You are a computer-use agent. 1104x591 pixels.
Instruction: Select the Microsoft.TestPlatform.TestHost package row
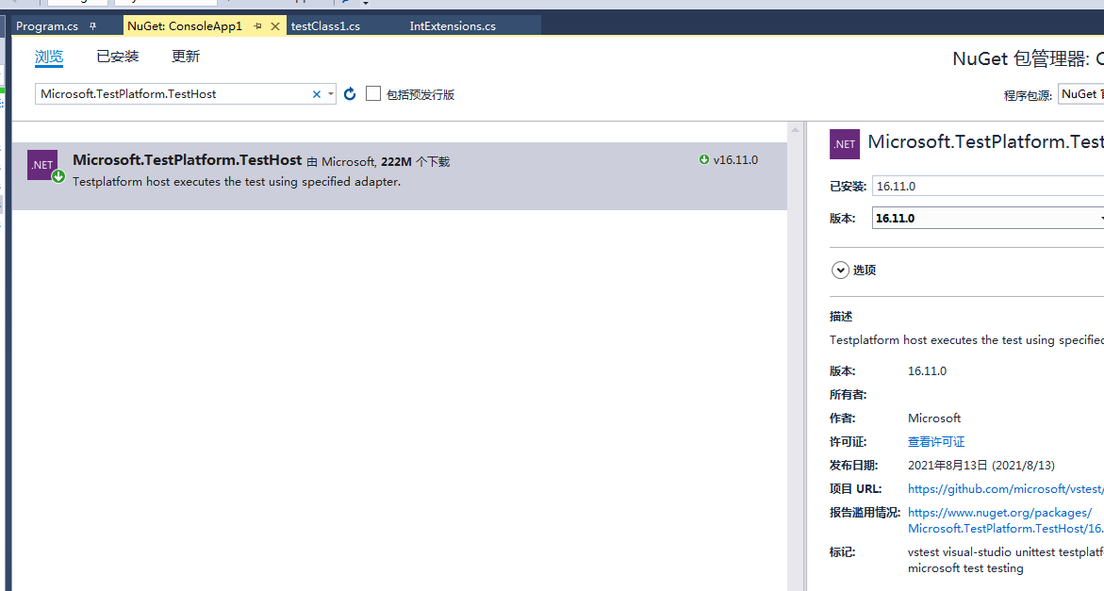399,176
